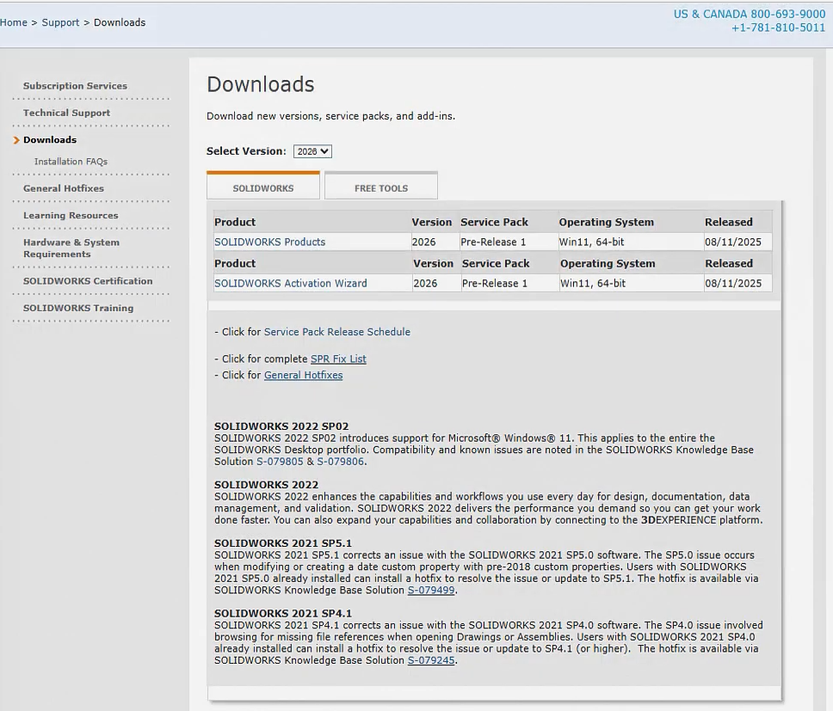Go to Subscription Services in sidebar
Screen dimensions: 833x711
click(75, 86)
